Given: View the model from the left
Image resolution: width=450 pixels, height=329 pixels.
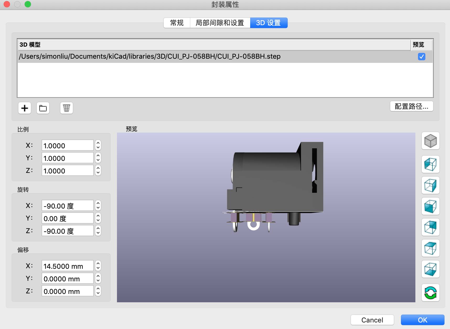Looking at the screenshot, I should (x=430, y=165).
